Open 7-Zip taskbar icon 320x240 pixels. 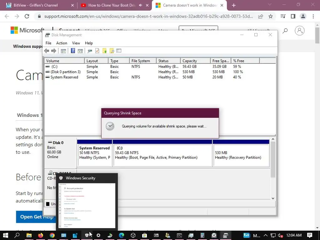156,235
